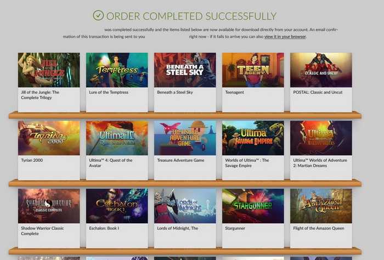This screenshot has width=384, height=260.
Task: Open Lords of Midnight cover image
Action: point(185,206)
